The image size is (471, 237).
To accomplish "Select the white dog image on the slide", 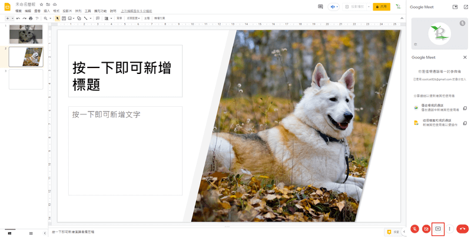I will coord(296,126).
